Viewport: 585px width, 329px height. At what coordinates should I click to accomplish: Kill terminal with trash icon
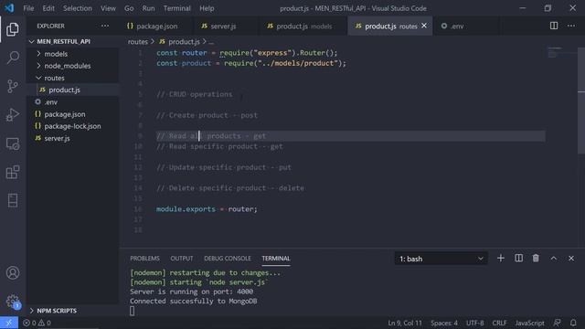coord(536,258)
